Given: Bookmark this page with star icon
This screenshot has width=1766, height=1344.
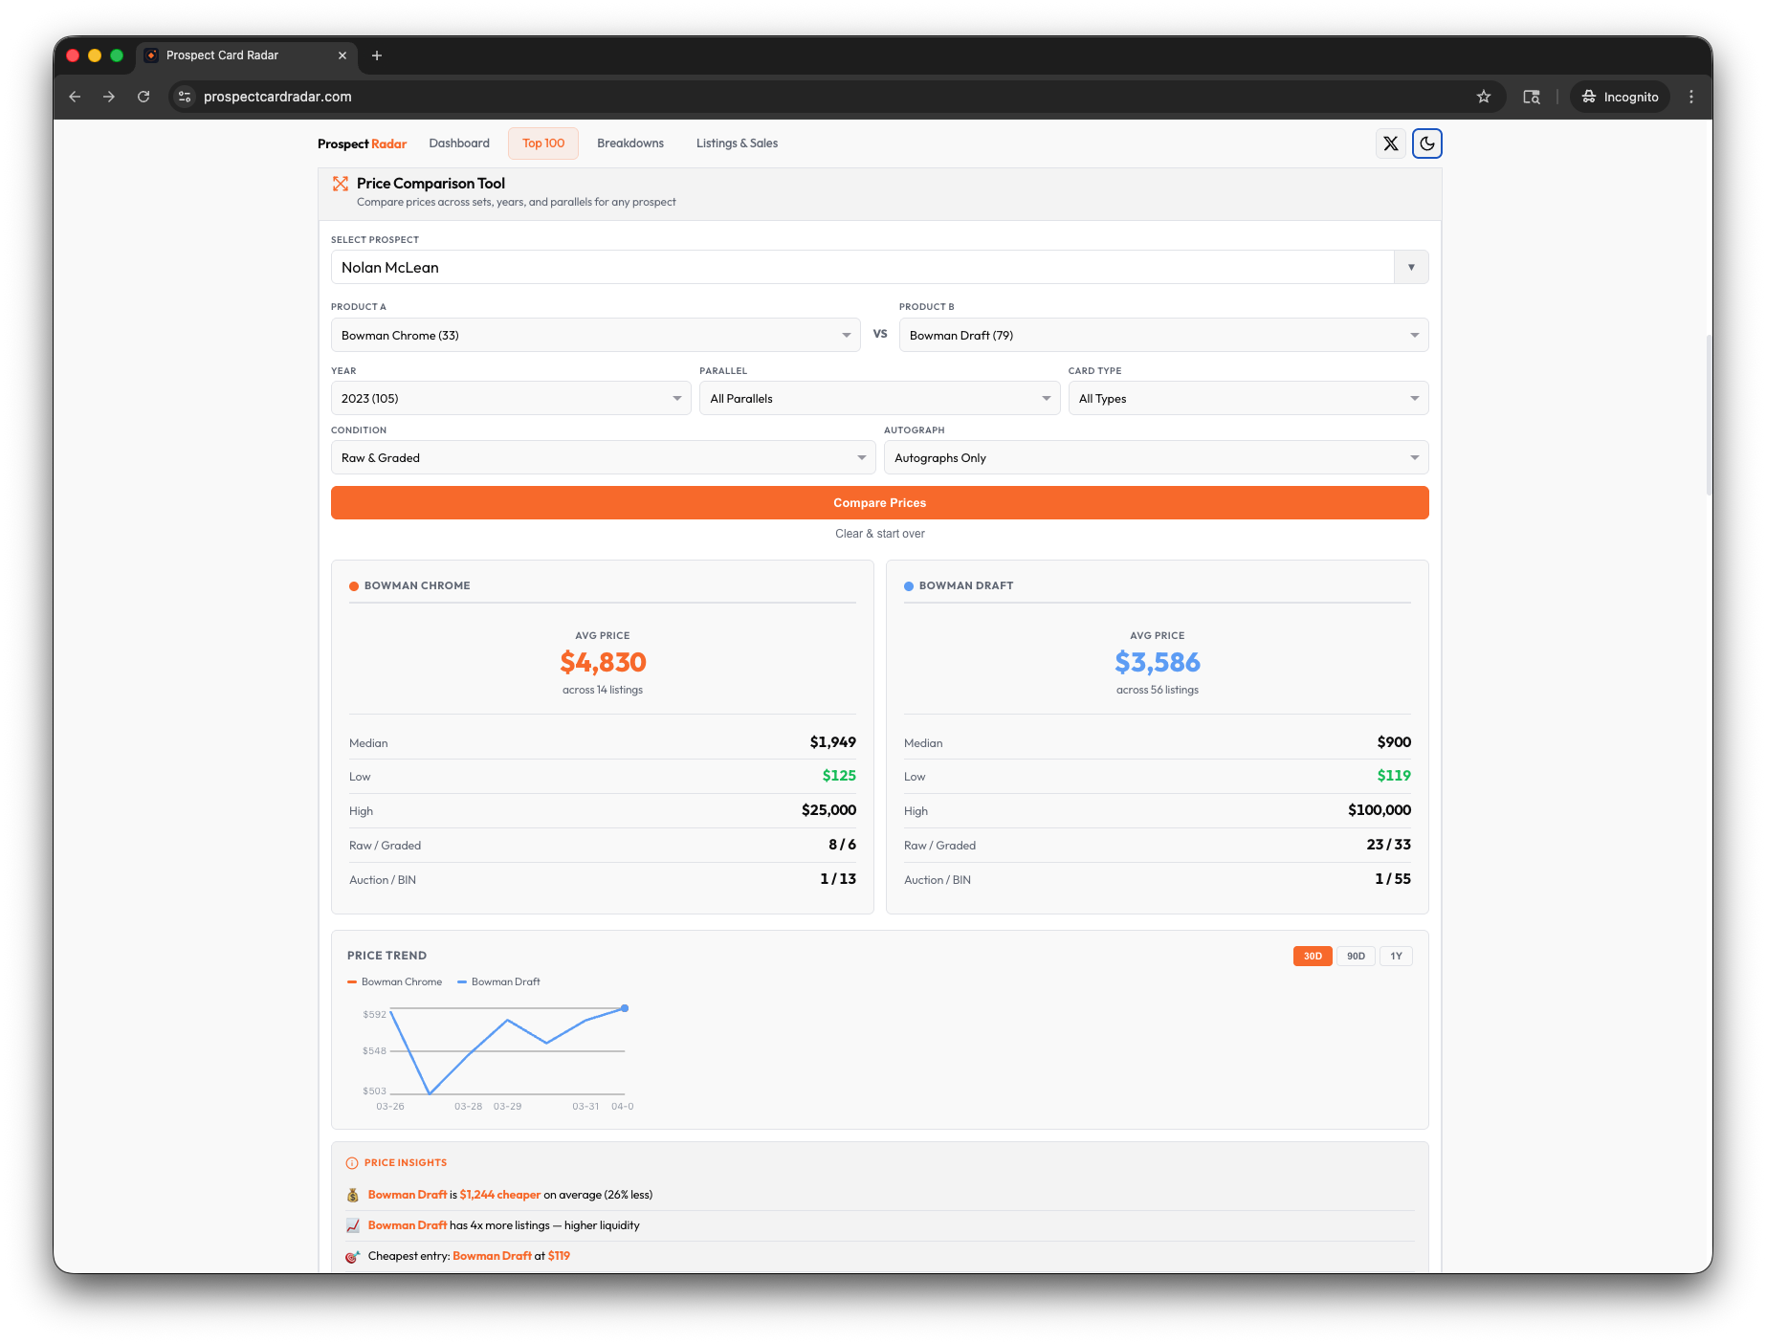Looking at the screenshot, I should coord(1484,97).
